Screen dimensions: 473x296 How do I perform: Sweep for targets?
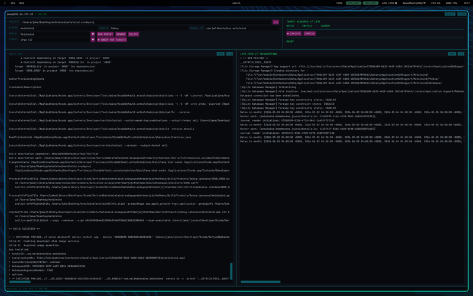pyautogui.click(x=112, y=40)
